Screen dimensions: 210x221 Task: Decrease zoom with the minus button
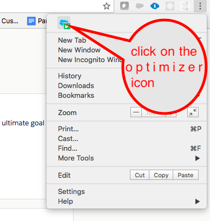point(136,112)
